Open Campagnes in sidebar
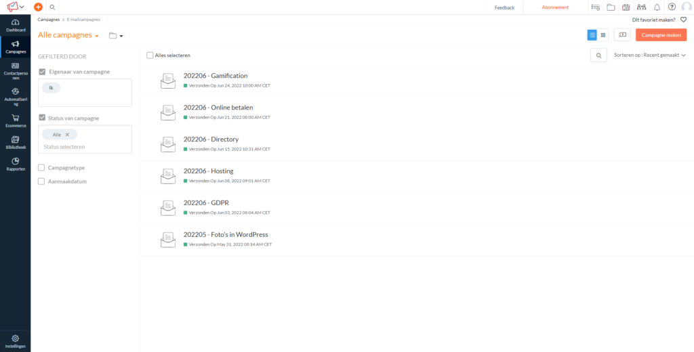 tap(16, 47)
